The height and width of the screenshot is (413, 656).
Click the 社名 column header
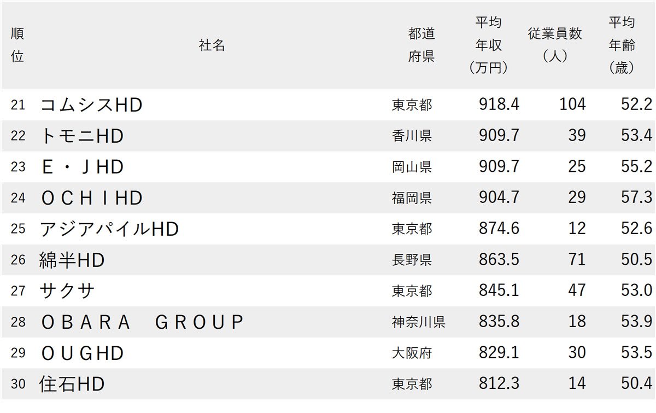pos(212,45)
